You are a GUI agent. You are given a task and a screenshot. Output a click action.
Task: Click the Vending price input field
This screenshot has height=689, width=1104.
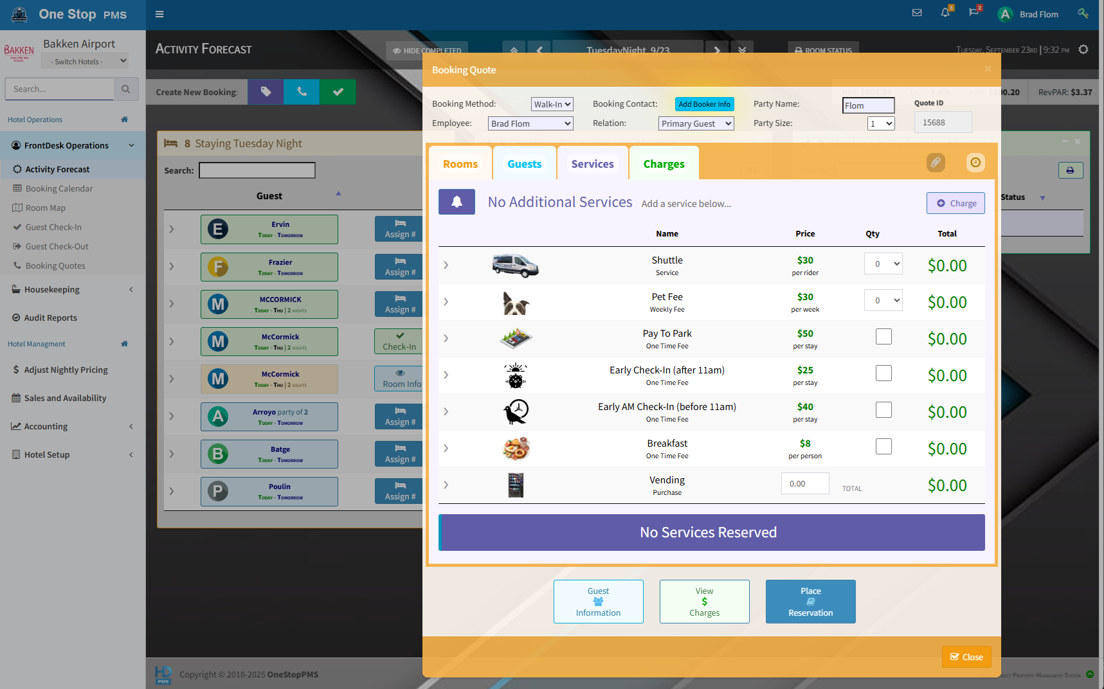(805, 484)
